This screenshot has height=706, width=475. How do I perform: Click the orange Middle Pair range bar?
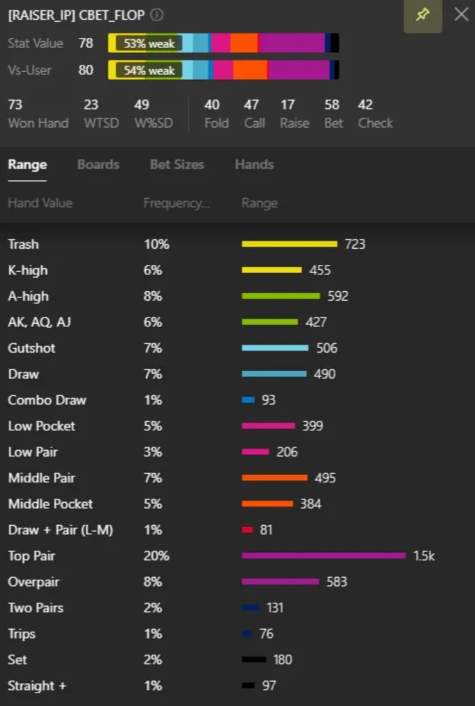274,478
